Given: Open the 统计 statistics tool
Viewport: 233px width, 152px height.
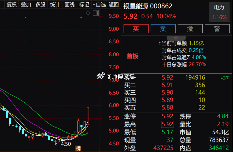Looking at the screenshot, I should point(55,5).
